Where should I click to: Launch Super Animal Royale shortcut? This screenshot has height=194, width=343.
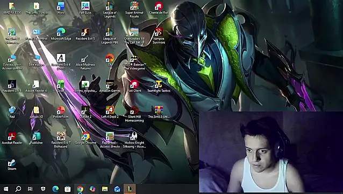134,10
